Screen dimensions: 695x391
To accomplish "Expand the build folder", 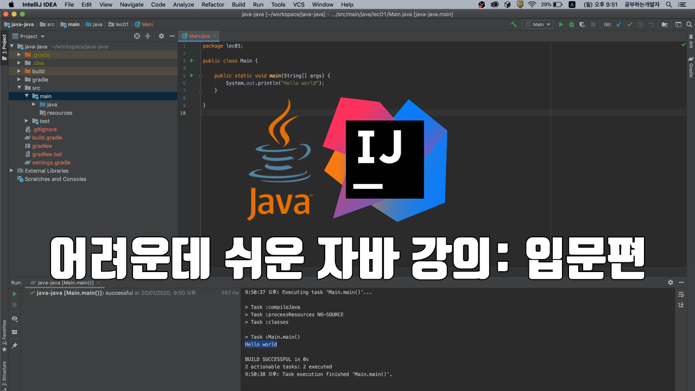I will click(x=20, y=71).
